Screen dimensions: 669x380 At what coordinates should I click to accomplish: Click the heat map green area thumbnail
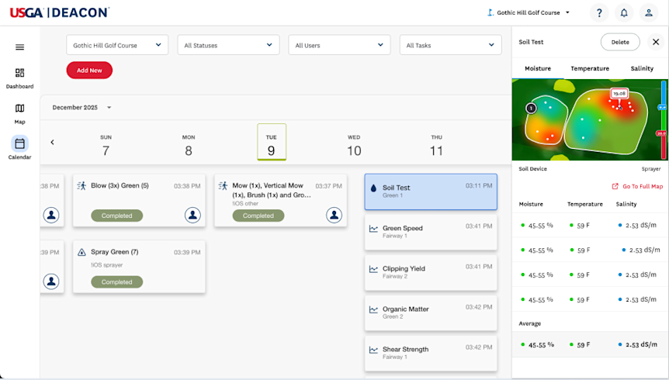click(x=590, y=120)
